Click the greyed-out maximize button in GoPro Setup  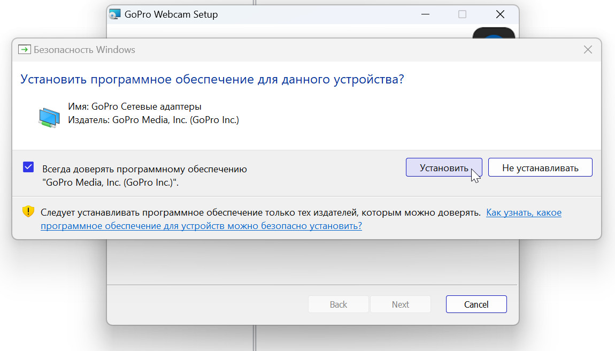pyautogui.click(x=462, y=14)
